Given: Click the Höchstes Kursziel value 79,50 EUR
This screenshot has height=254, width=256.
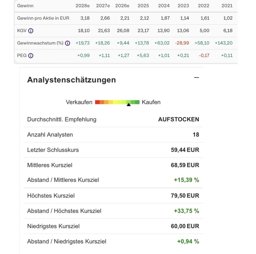Looking at the screenshot, I should [x=185, y=196].
